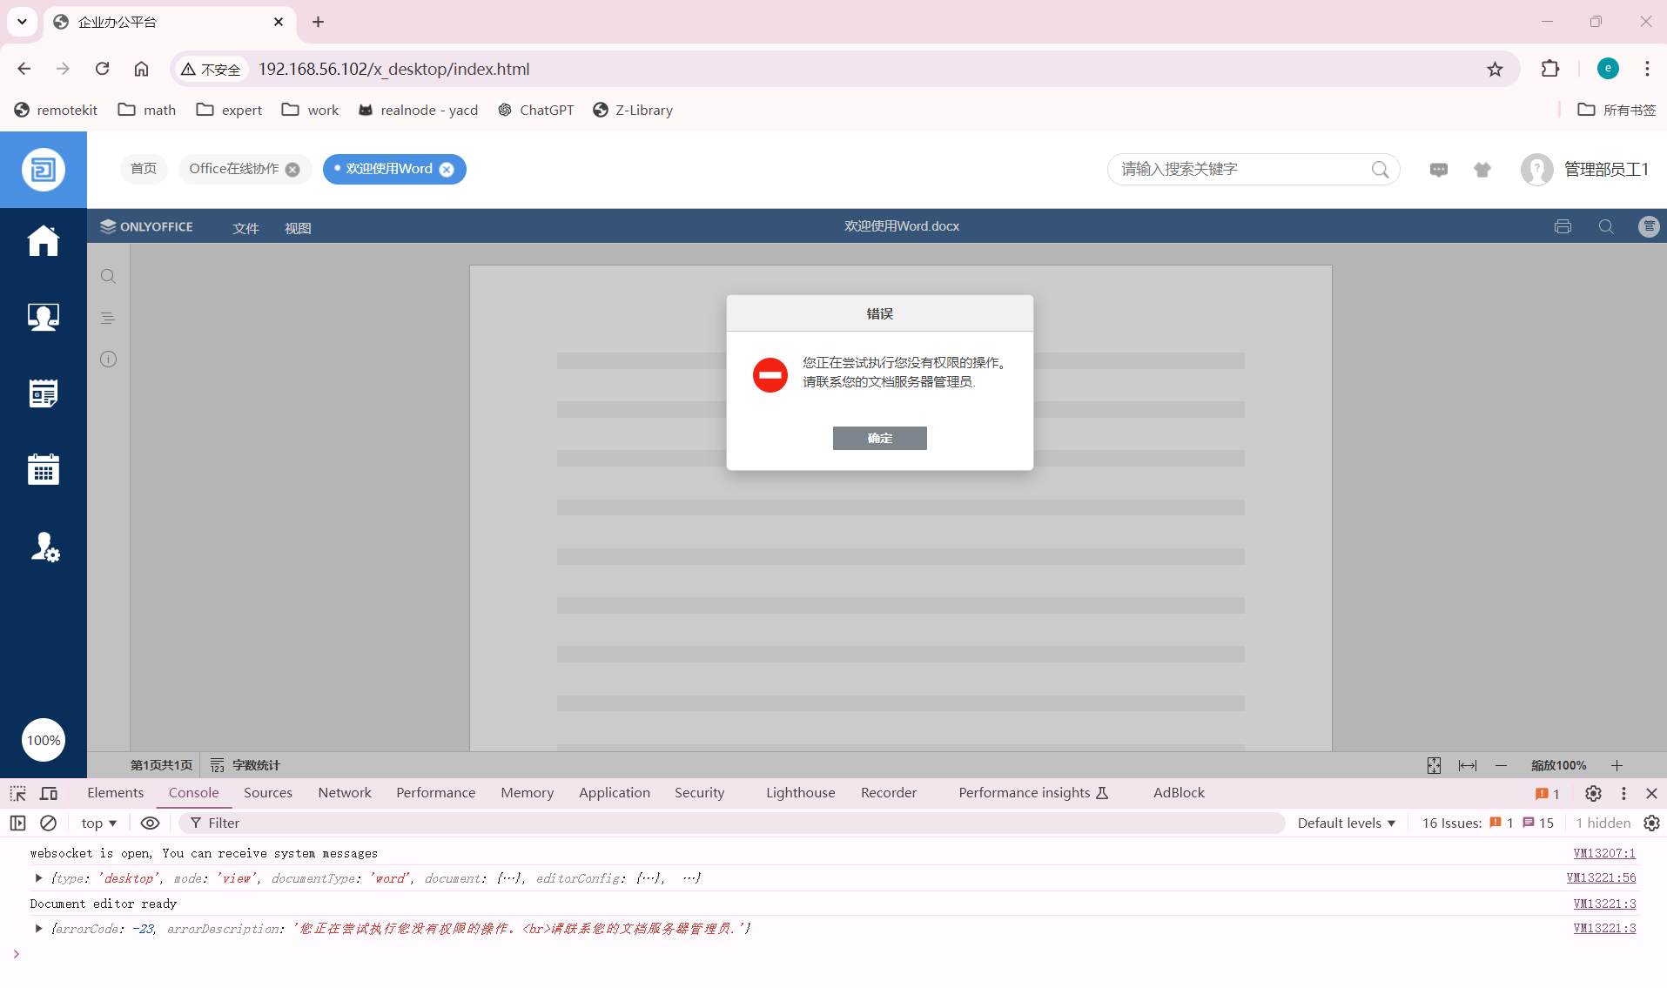The width and height of the screenshot is (1667, 988).
Task: Bookmark this page with the star icon
Action: point(1495,69)
